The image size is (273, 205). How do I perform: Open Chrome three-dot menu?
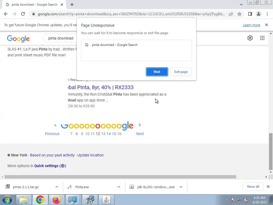(x=267, y=14)
